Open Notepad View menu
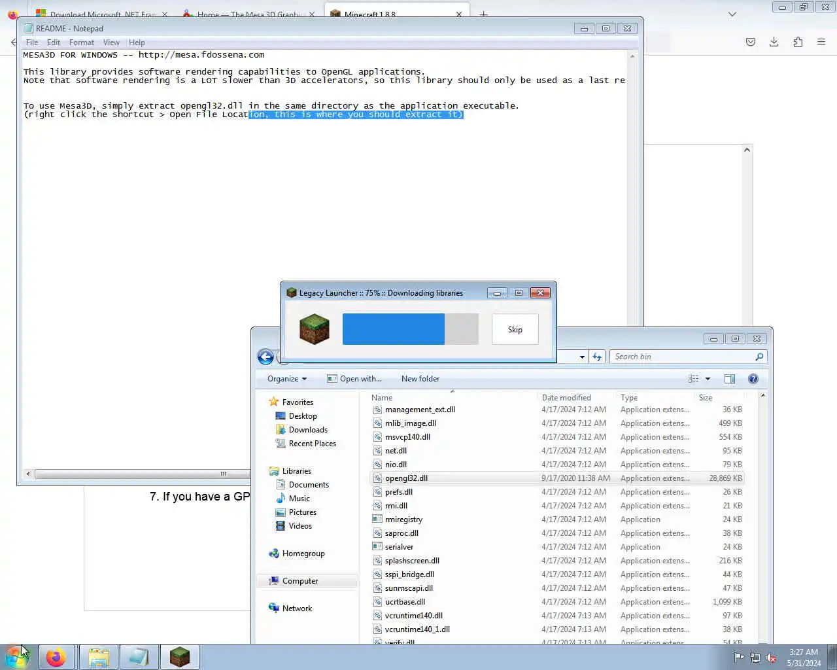 click(x=111, y=43)
